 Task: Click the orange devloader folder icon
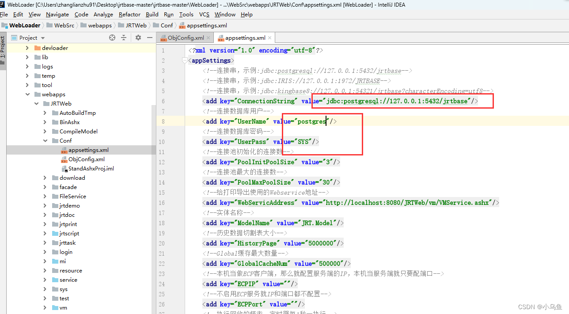[x=38, y=48]
